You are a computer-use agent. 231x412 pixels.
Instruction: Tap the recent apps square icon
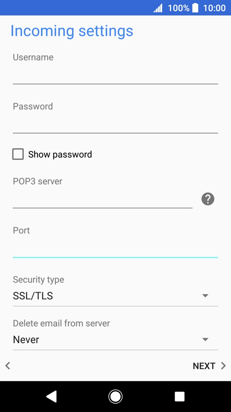[179, 396]
